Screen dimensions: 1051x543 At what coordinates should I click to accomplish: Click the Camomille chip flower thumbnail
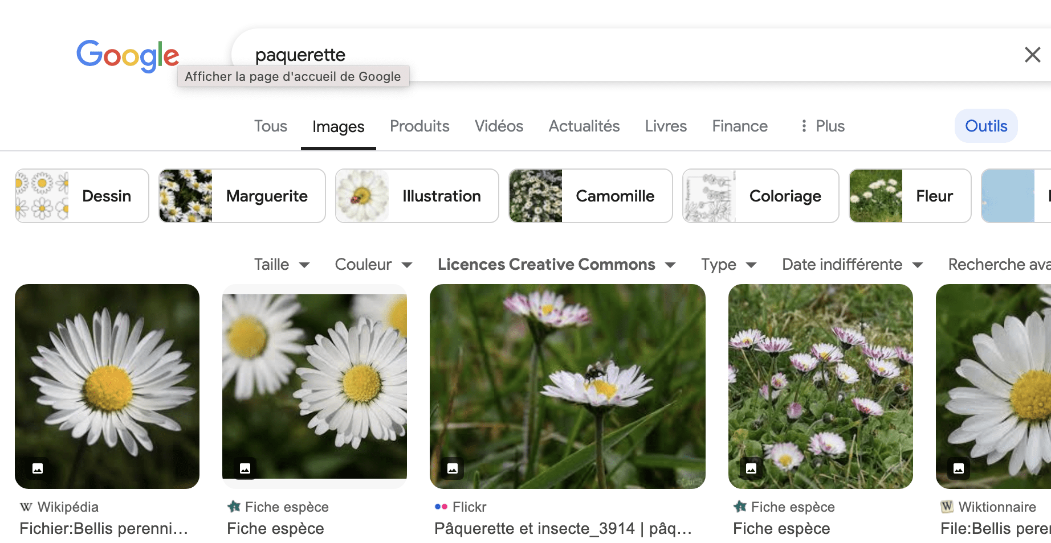click(x=536, y=196)
